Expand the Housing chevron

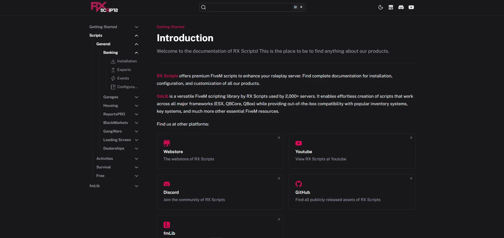tap(136, 106)
